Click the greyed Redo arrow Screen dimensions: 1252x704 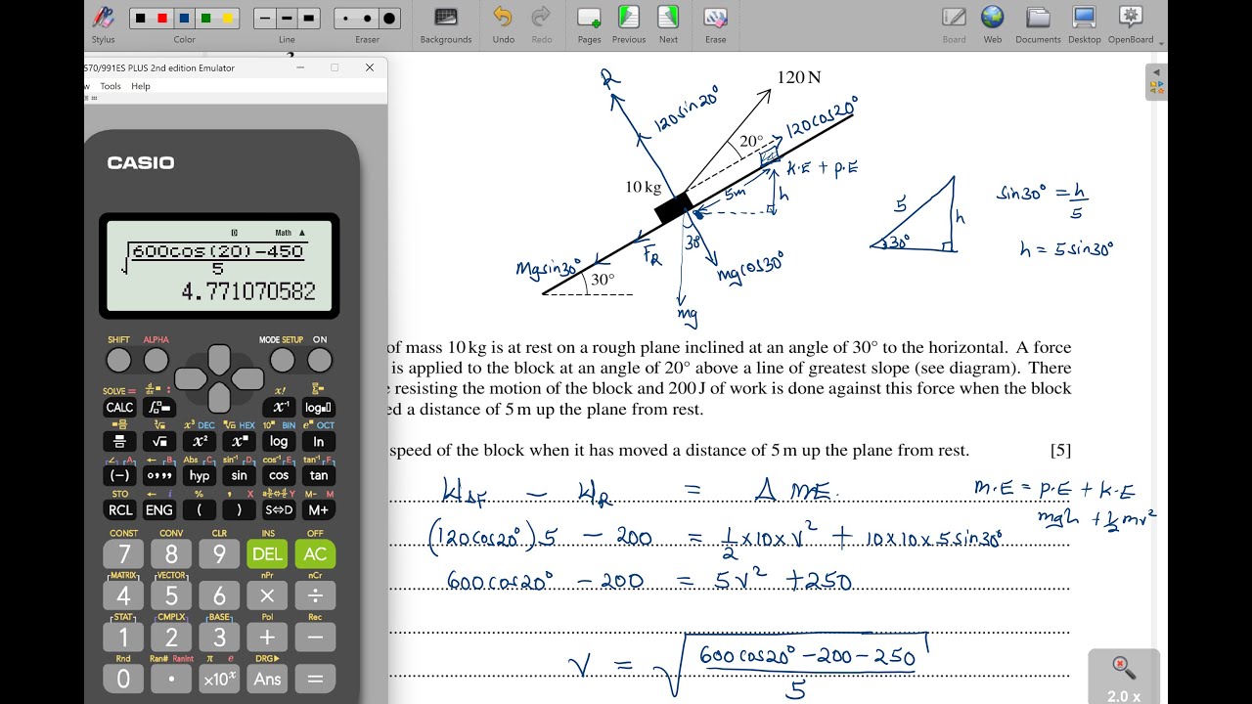(540, 24)
